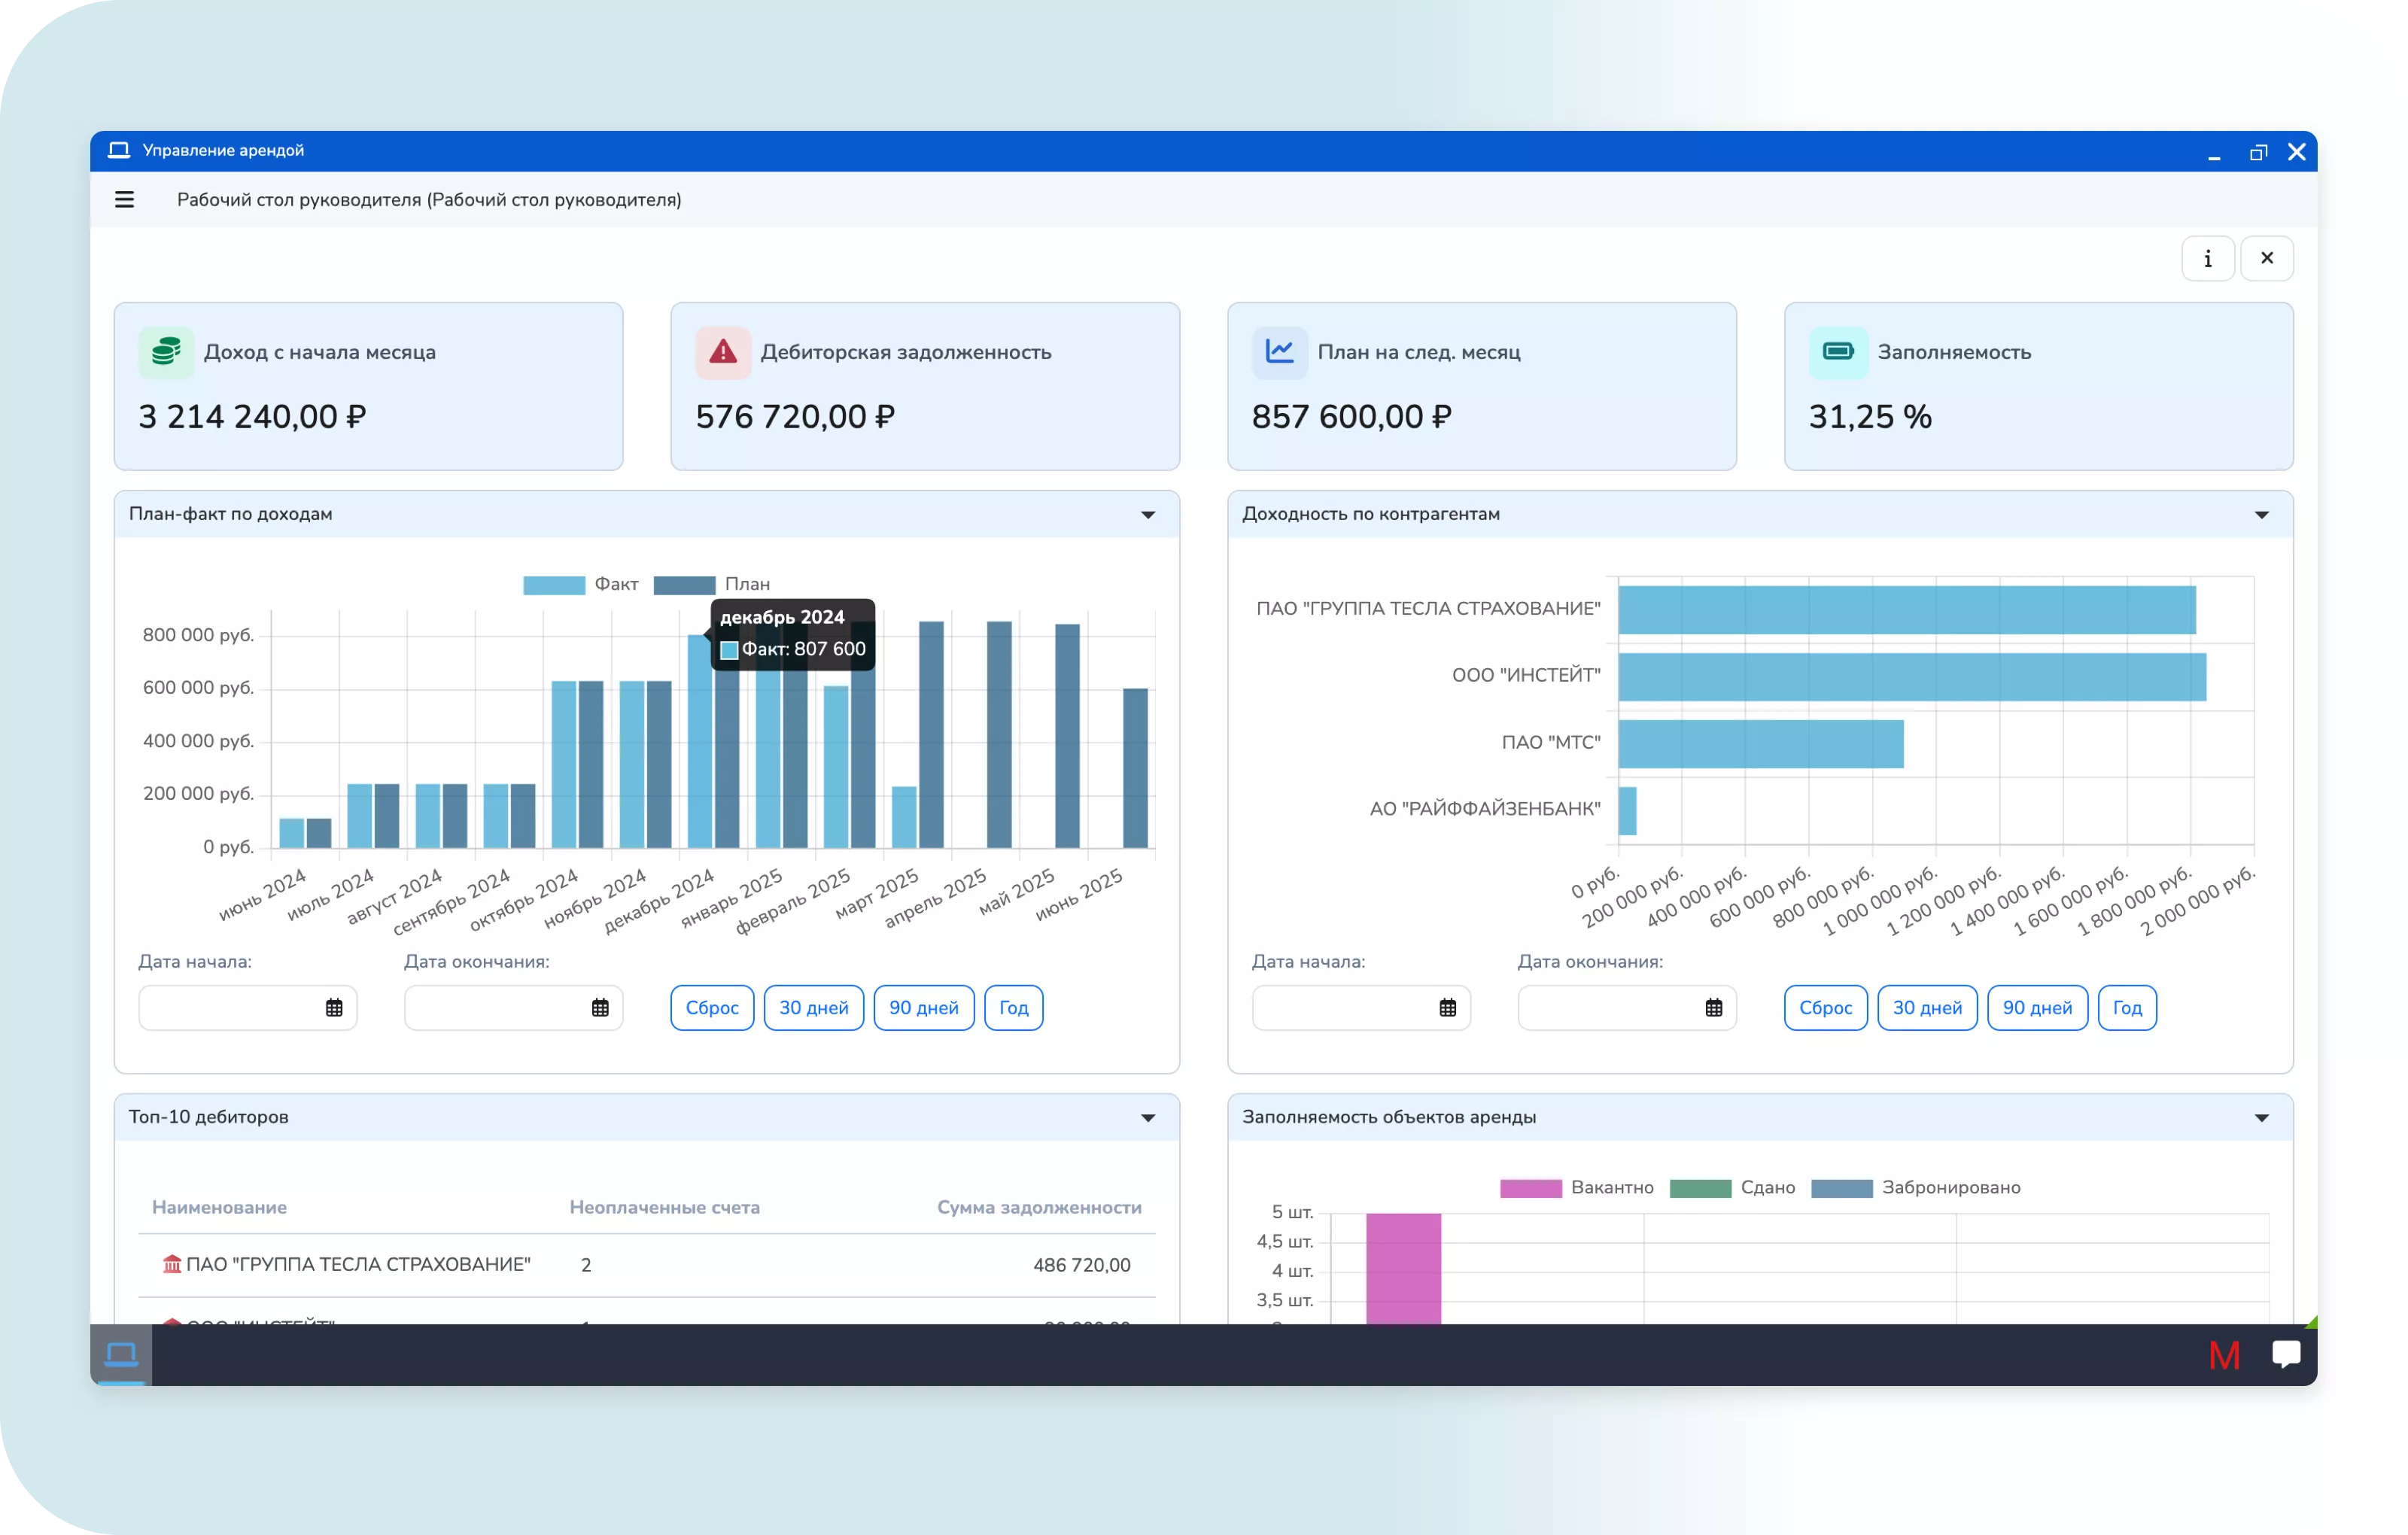
Task: Collapse the План-факт по доходам panel
Action: pyautogui.click(x=1148, y=515)
